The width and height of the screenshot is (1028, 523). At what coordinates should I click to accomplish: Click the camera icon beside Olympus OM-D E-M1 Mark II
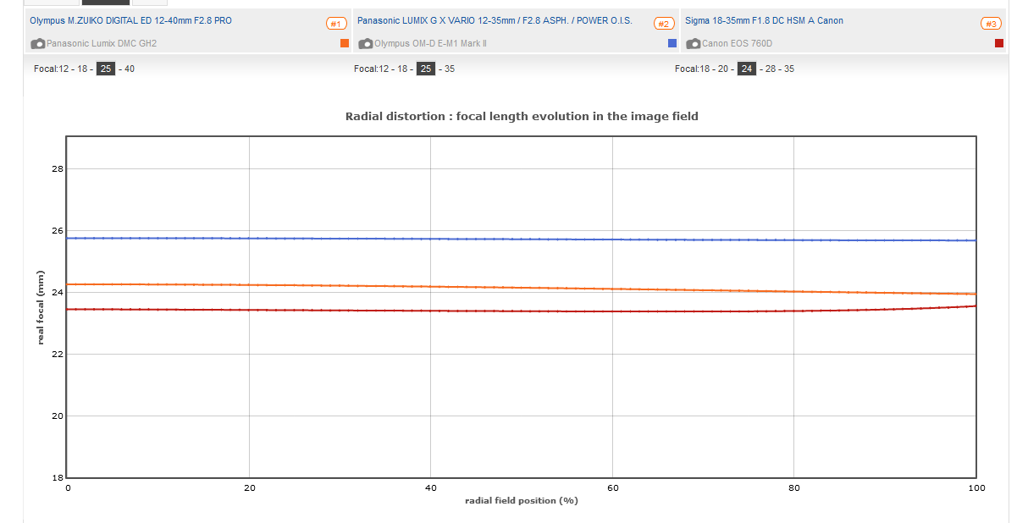366,43
